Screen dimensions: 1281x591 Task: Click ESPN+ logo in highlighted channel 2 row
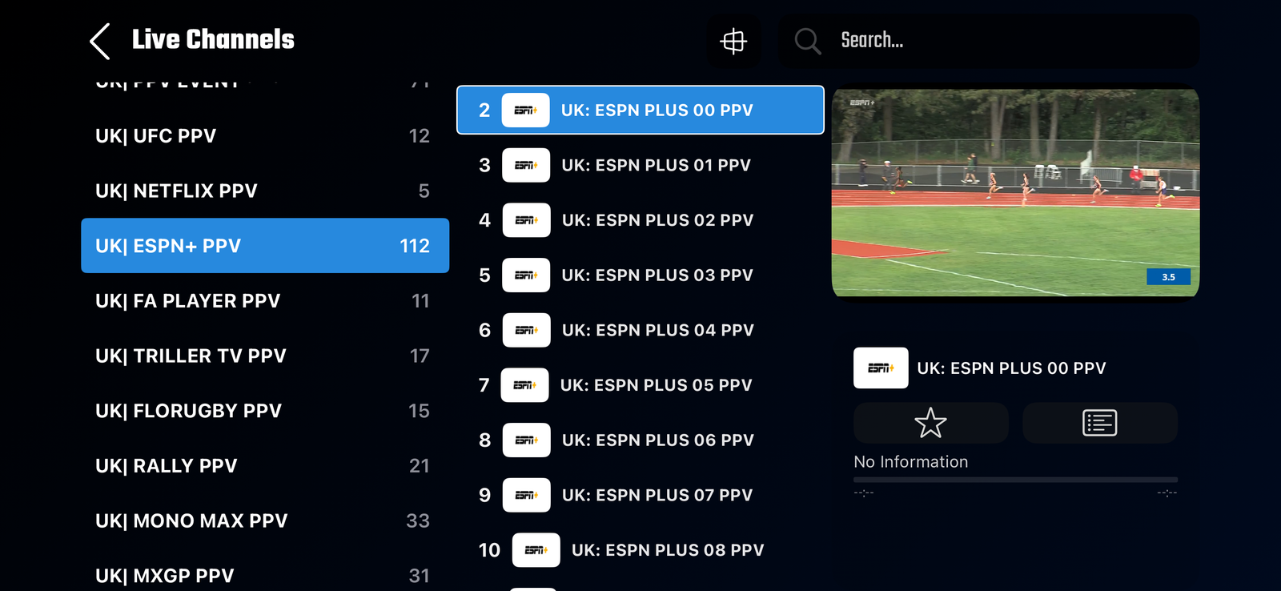525,110
